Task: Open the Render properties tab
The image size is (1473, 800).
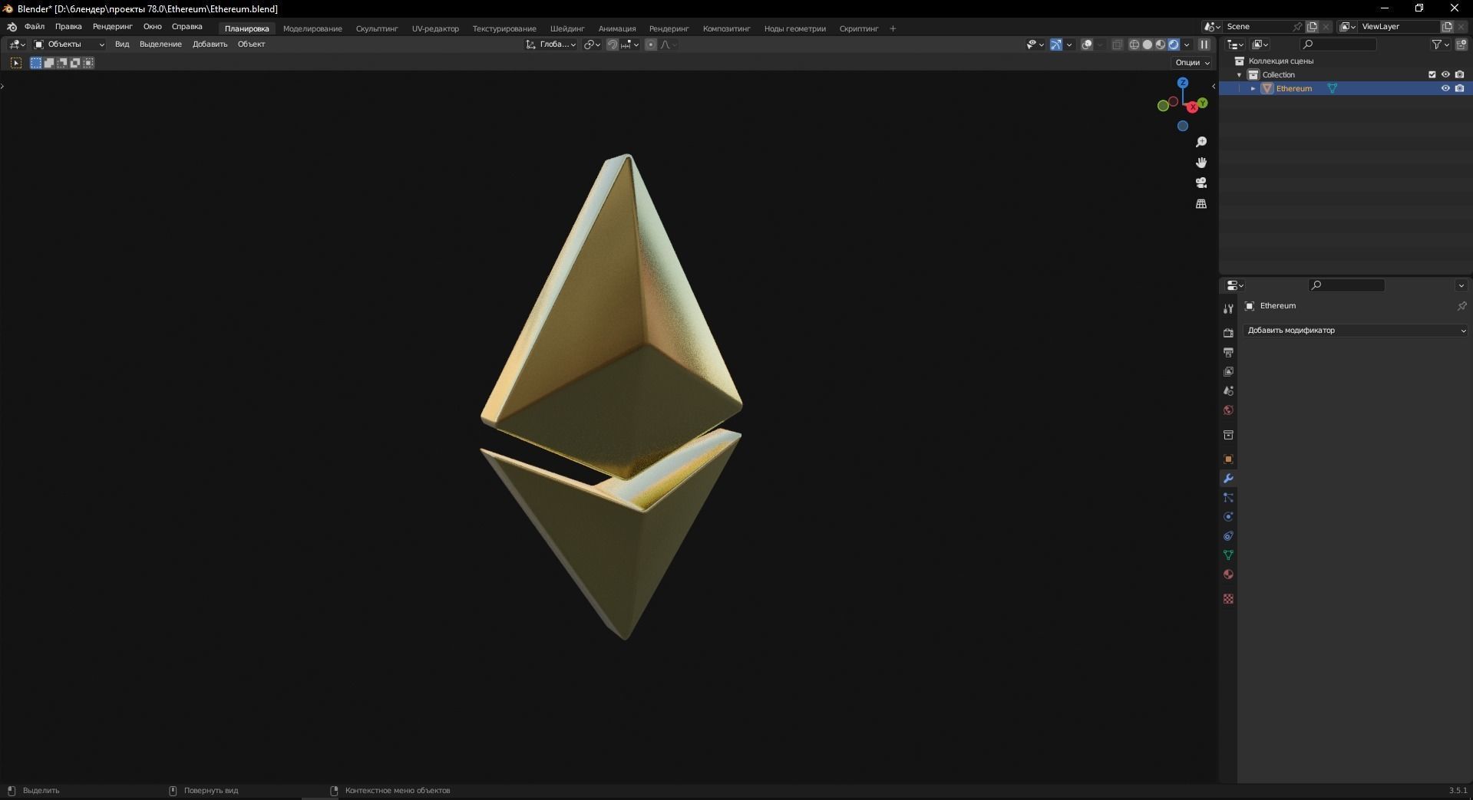Action: coord(1228,333)
